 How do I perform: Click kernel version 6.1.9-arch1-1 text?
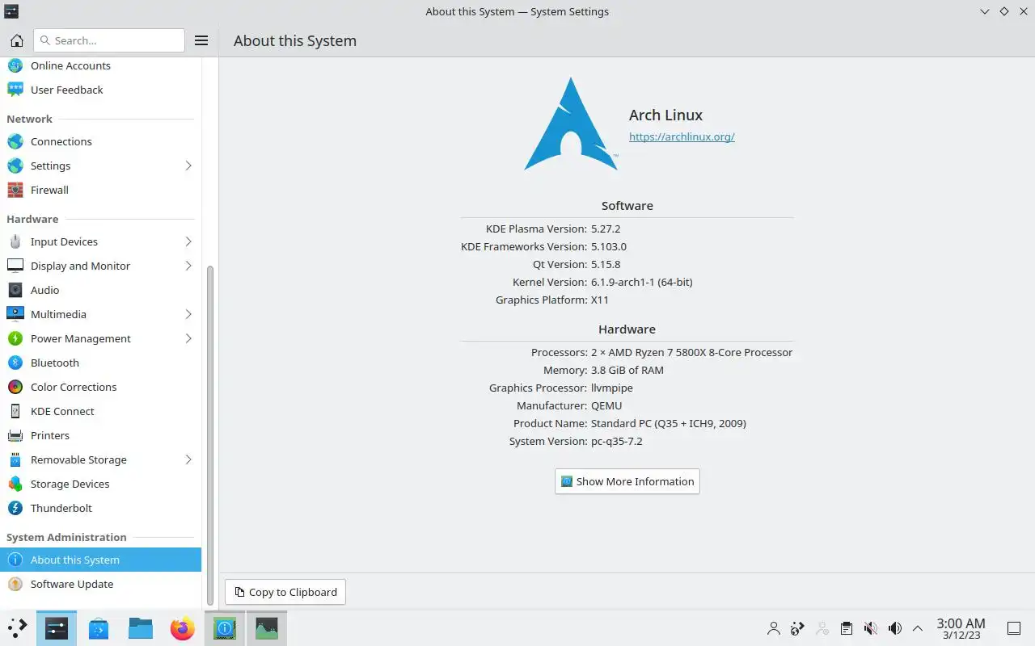[x=642, y=282]
